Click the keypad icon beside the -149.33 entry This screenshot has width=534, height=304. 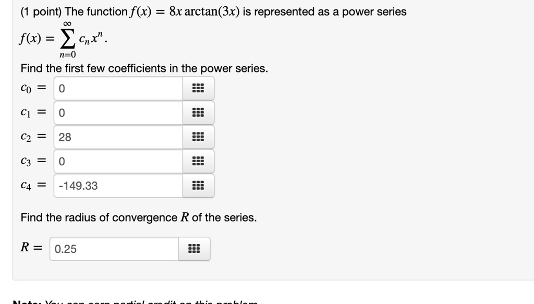(x=198, y=185)
